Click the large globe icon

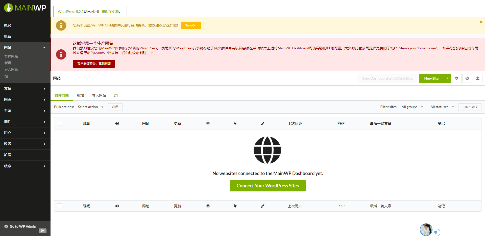click(267, 150)
